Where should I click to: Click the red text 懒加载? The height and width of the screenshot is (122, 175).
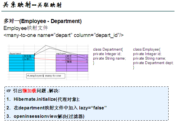(x=29, y=91)
